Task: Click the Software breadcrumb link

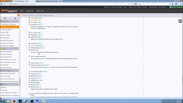Action: 31,15
